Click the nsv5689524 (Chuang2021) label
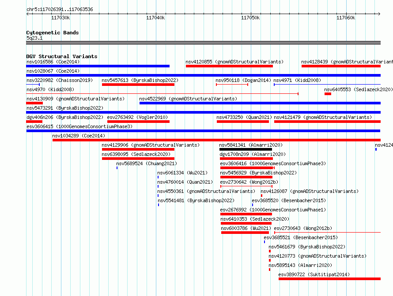 pos(147,163)
